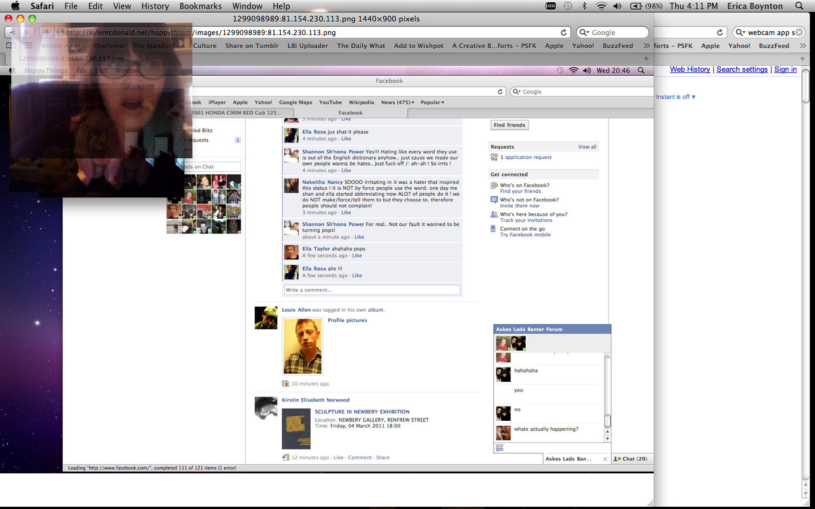This screenshot has height=509, width=815.
Task: Follow the Web History link
Action: point(690,70)
